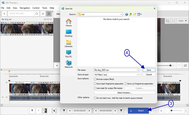This screenshot has width=189, height=115.
Task: Create a new folder in dialog
Action: pyautogui.click(x=135, y=14)
